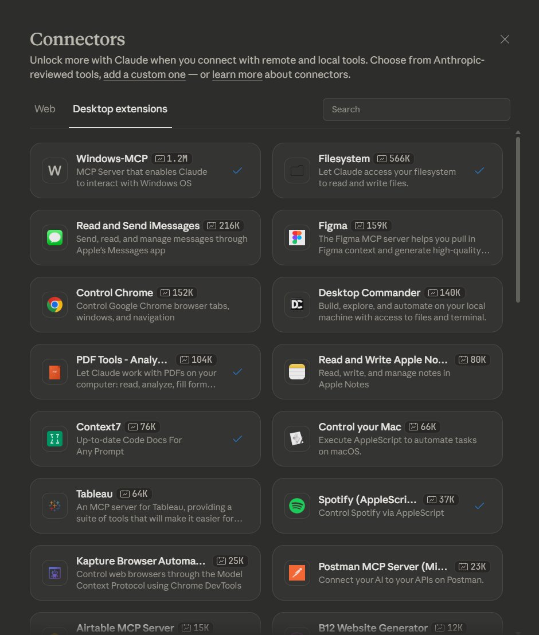539x635 pixels.
Task: Click the Apple Notes icon
Action: [x=297, y=371]
